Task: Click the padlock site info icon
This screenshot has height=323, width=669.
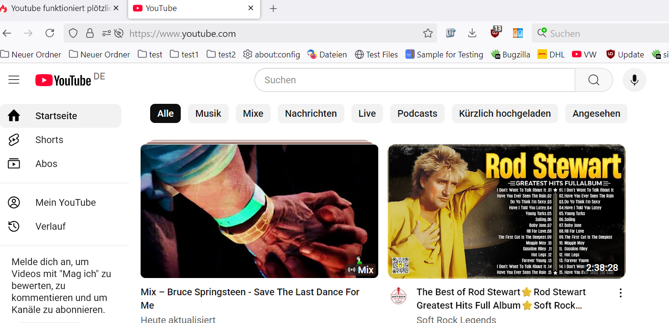Action: tap(89, 33)
